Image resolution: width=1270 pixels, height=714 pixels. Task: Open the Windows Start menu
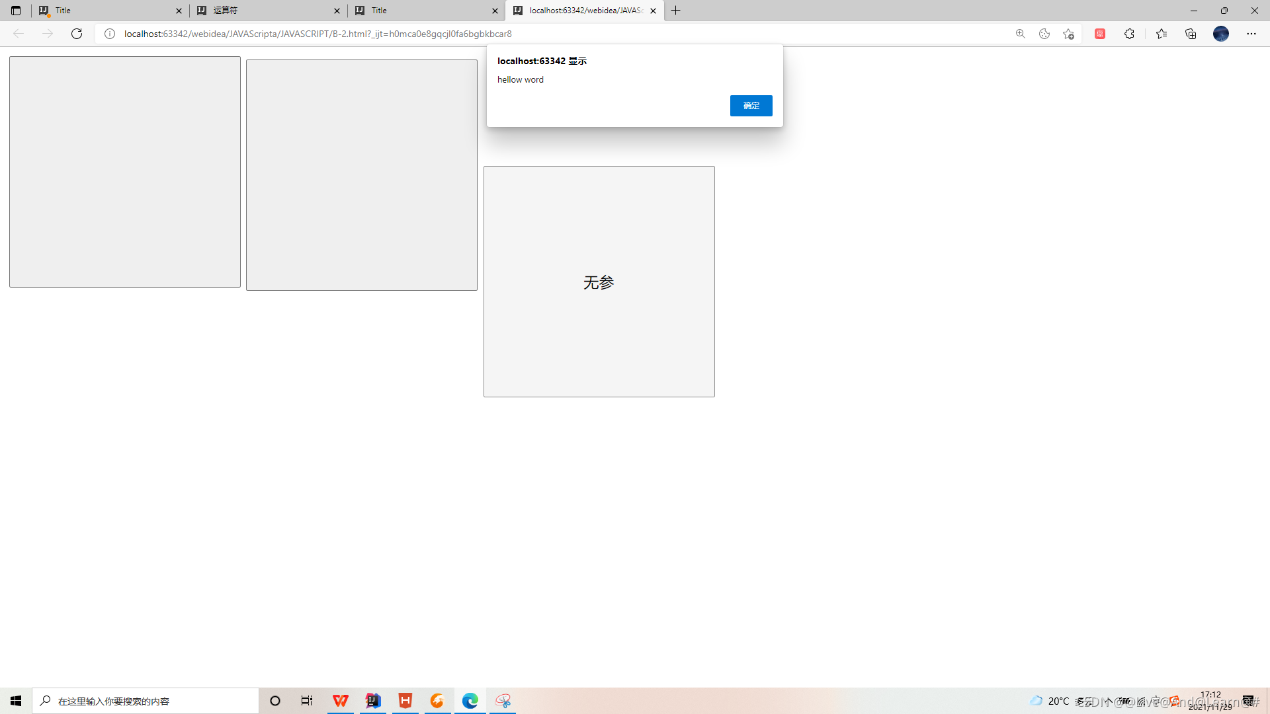(x=16, y=701)
